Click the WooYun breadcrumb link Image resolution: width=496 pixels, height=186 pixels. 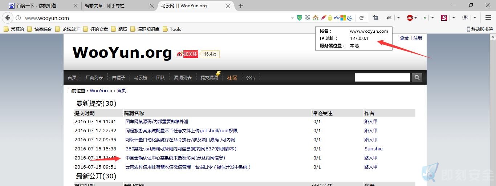pos(99,90)
